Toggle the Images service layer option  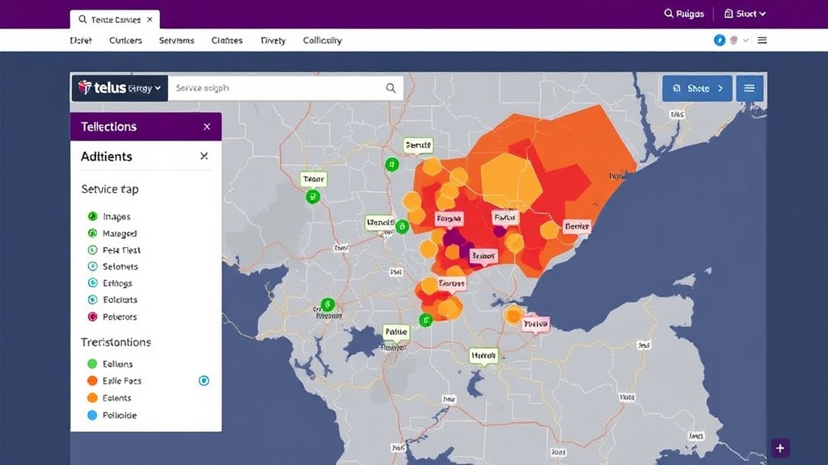(92, 216)
